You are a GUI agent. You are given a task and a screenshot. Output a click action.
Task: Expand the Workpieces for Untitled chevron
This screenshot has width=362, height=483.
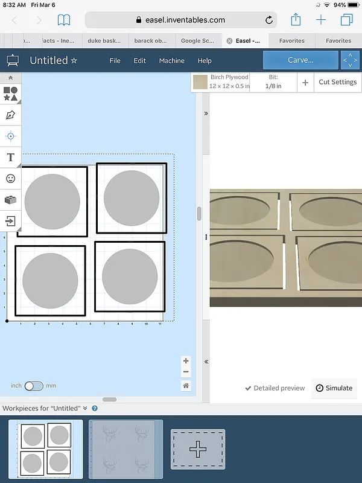(x=86, y=409)
